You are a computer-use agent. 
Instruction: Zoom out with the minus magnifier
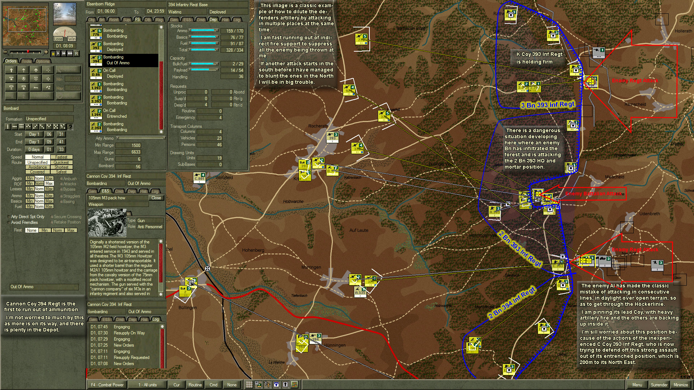[6, 52]
